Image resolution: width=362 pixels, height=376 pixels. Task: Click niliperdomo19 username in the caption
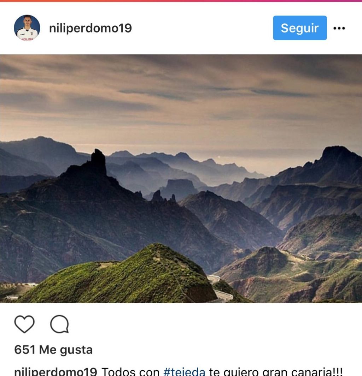click(x=56, y=371)
